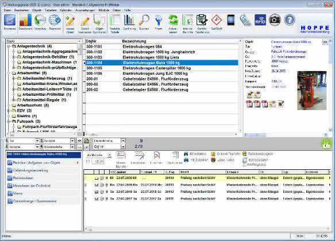Viewport: 335px width, 241px height.
Task: Click the Objekt bearbeiten pencil icon
Action: [x=85, y=21]
